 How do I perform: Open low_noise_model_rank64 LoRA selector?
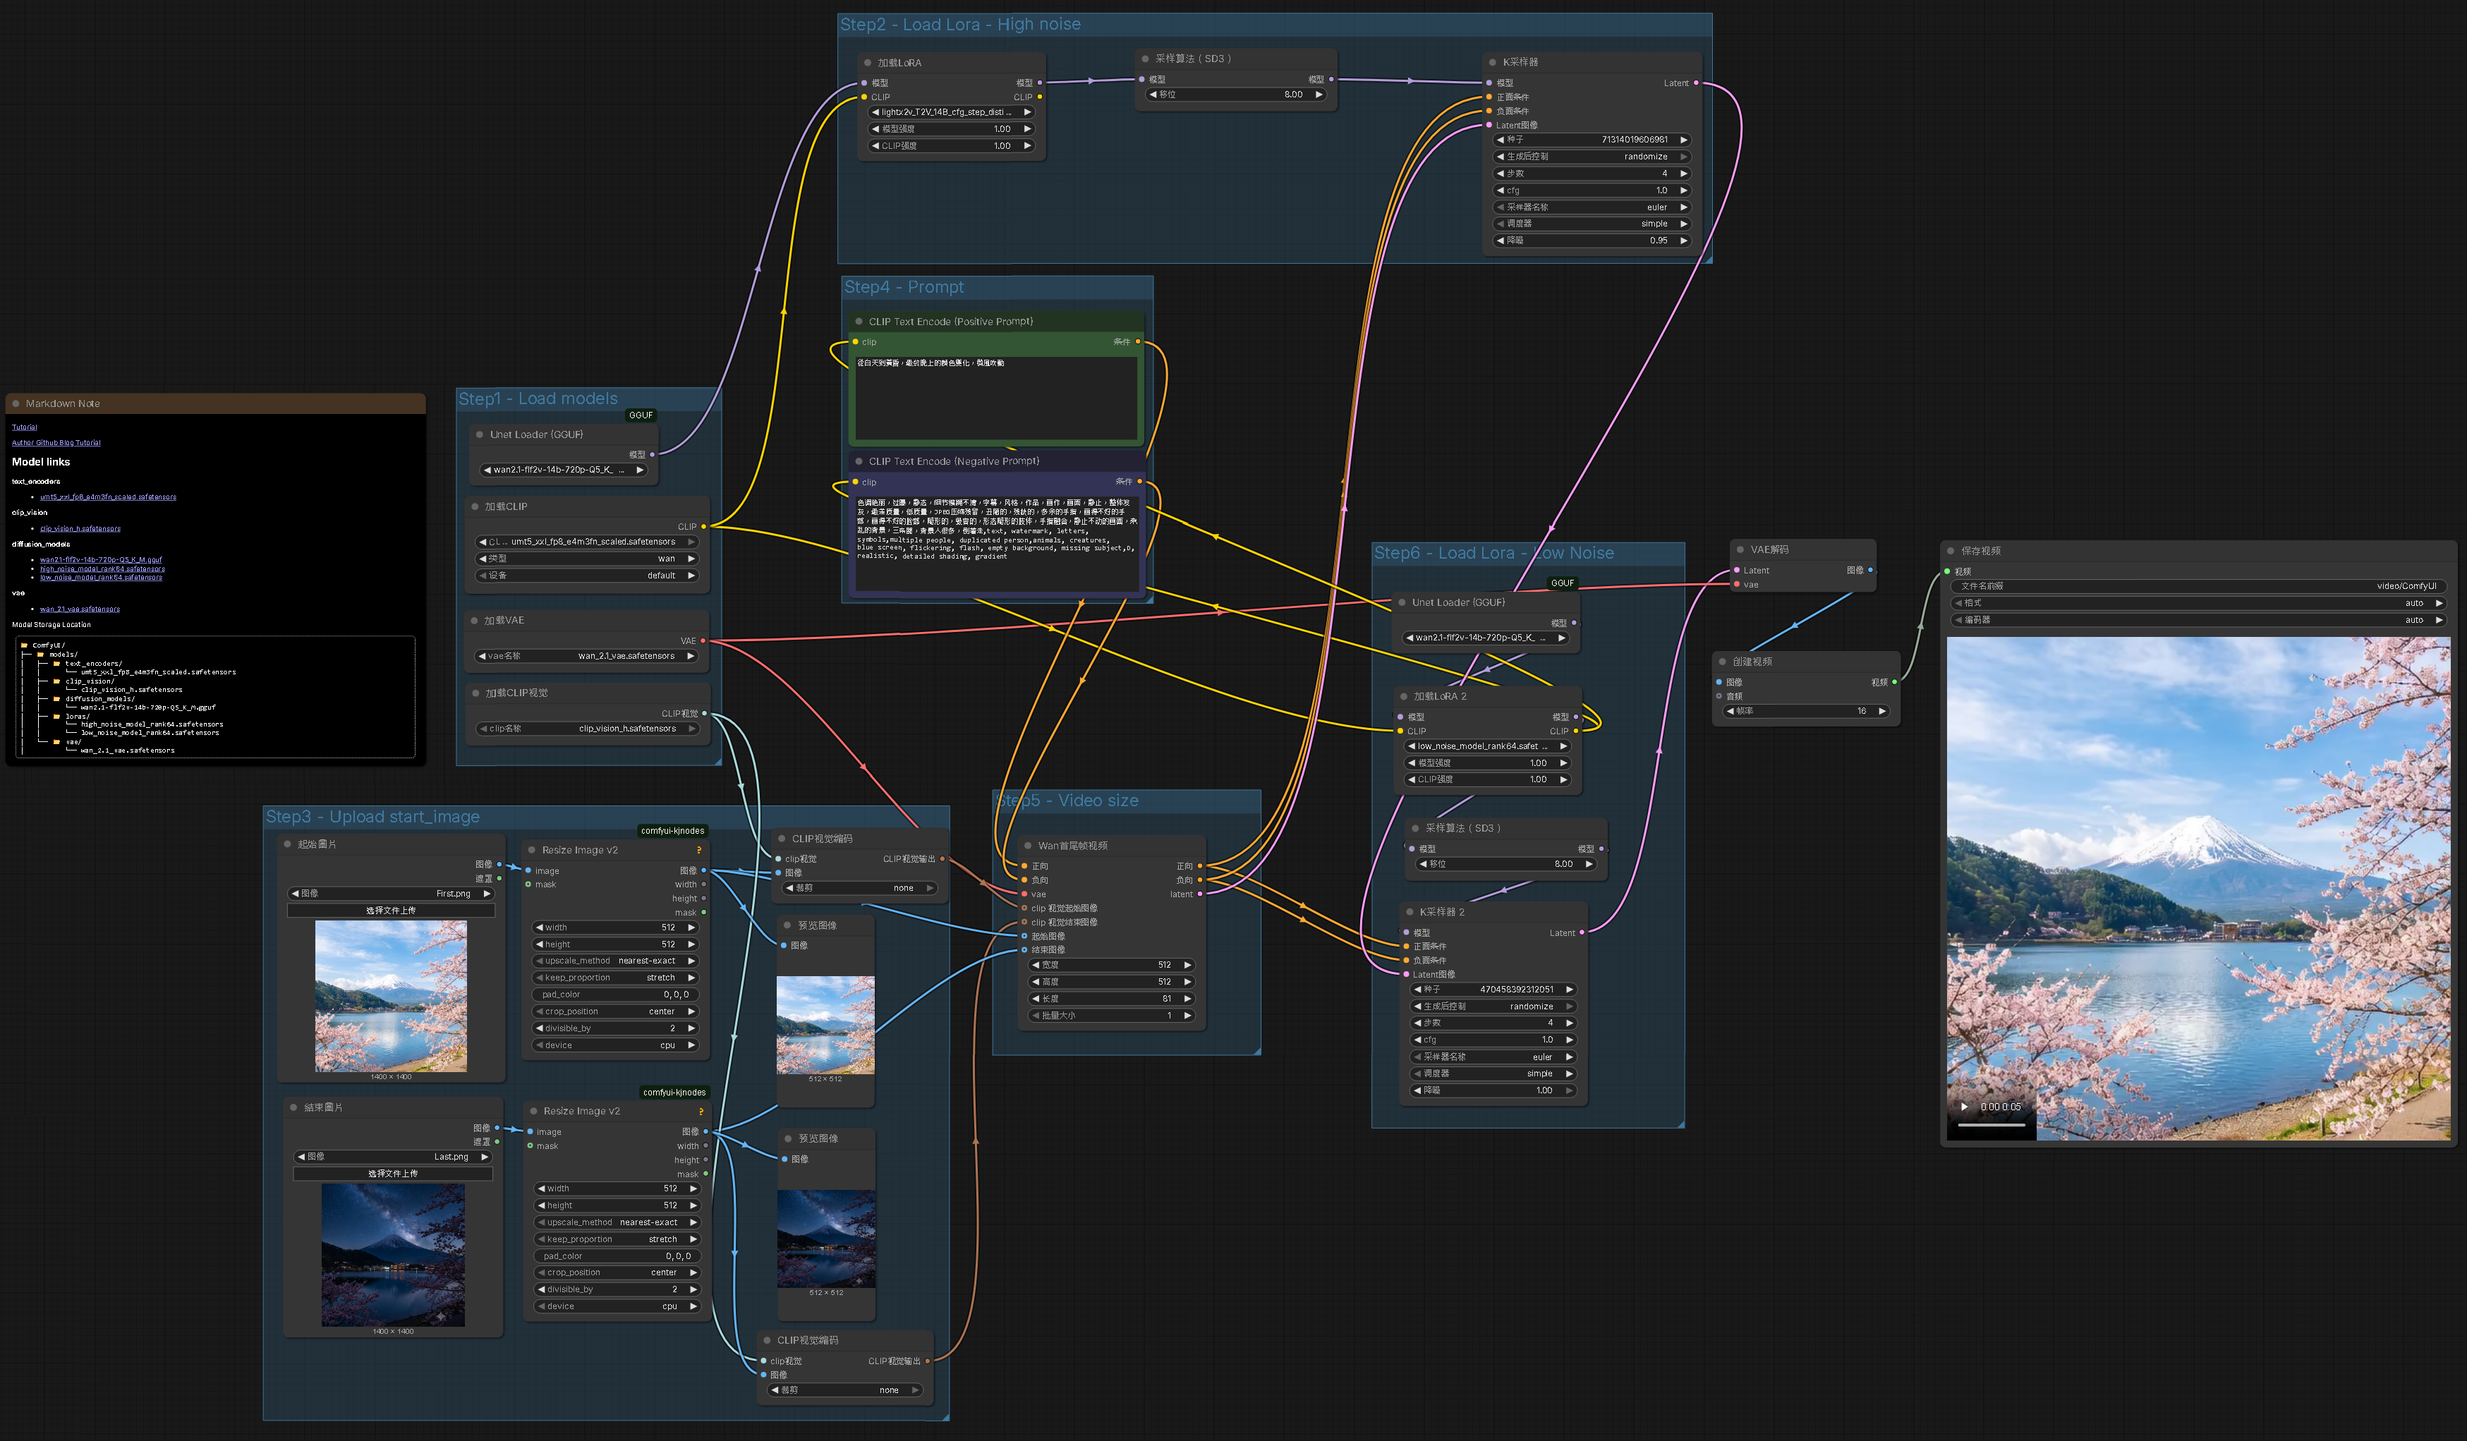[x=1486, y=746]
